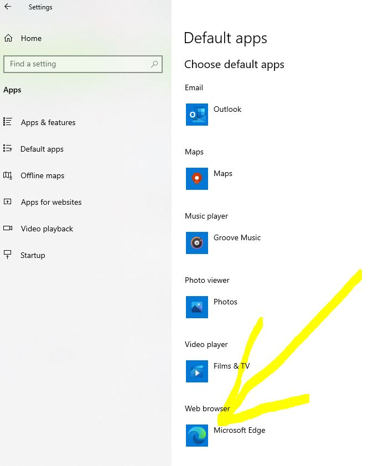Image resolution: width=368 pixels, height=466 pixels.
Task: Click the Home icon in sidebar
Action: tap(8, 38)
